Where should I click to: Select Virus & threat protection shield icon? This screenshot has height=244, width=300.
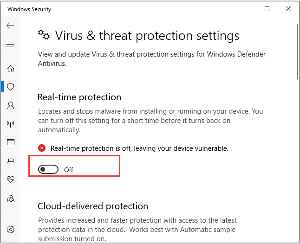[x=11, y=87]
